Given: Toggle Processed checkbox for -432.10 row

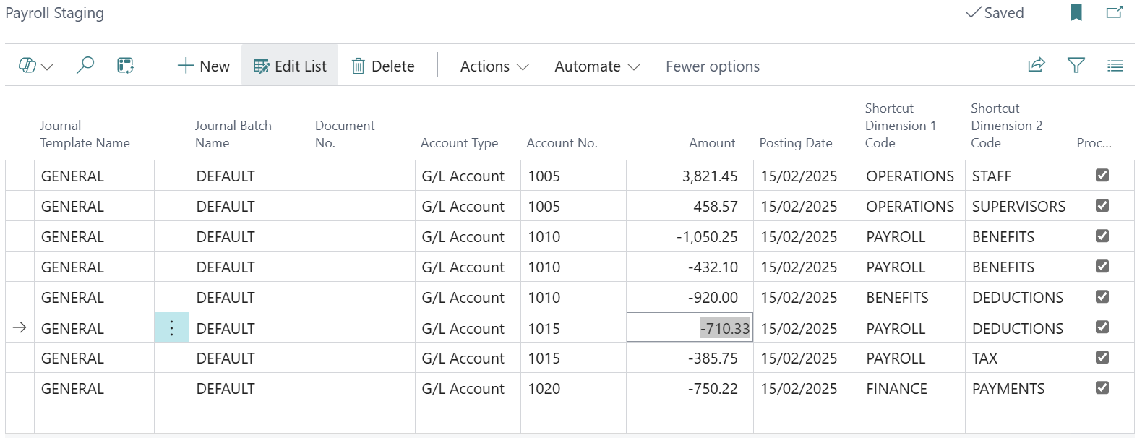Looking at the screenshot, I should coord(1102,266).
